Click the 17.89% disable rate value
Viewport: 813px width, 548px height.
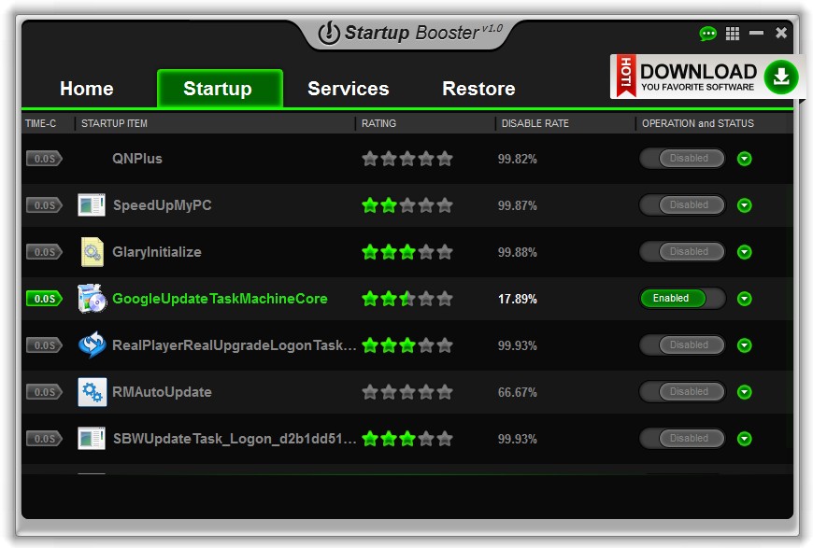pyautogui.click(x=518, y=299)
